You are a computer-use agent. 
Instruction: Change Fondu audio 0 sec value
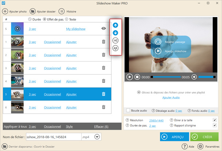click(211, 111)
